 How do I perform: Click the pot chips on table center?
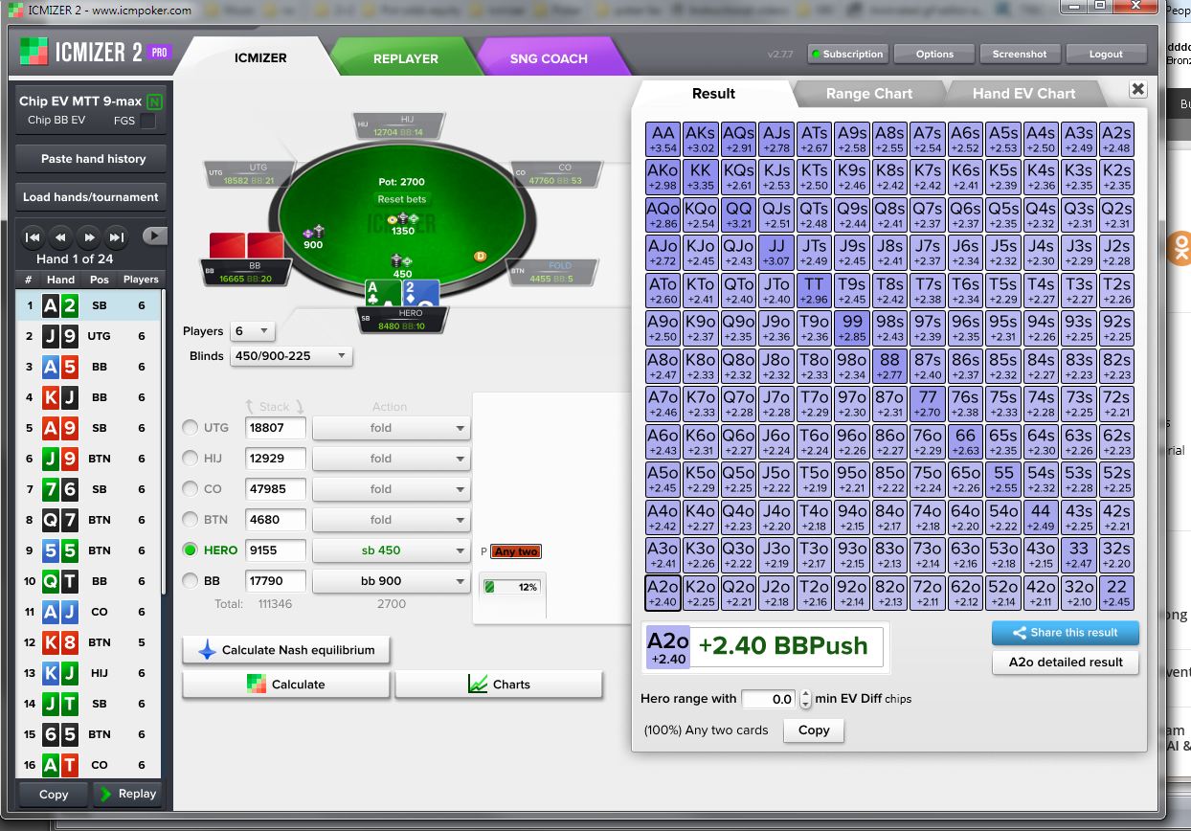point(402,219)
